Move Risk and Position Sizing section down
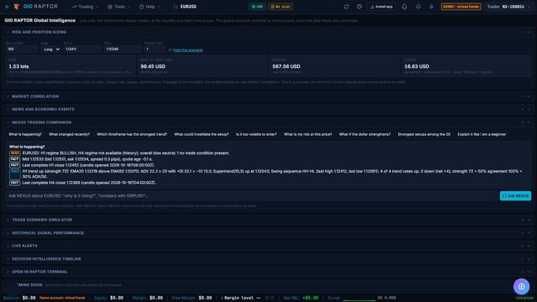This screenshot has width=537, height=302. (x=529, y=32)
